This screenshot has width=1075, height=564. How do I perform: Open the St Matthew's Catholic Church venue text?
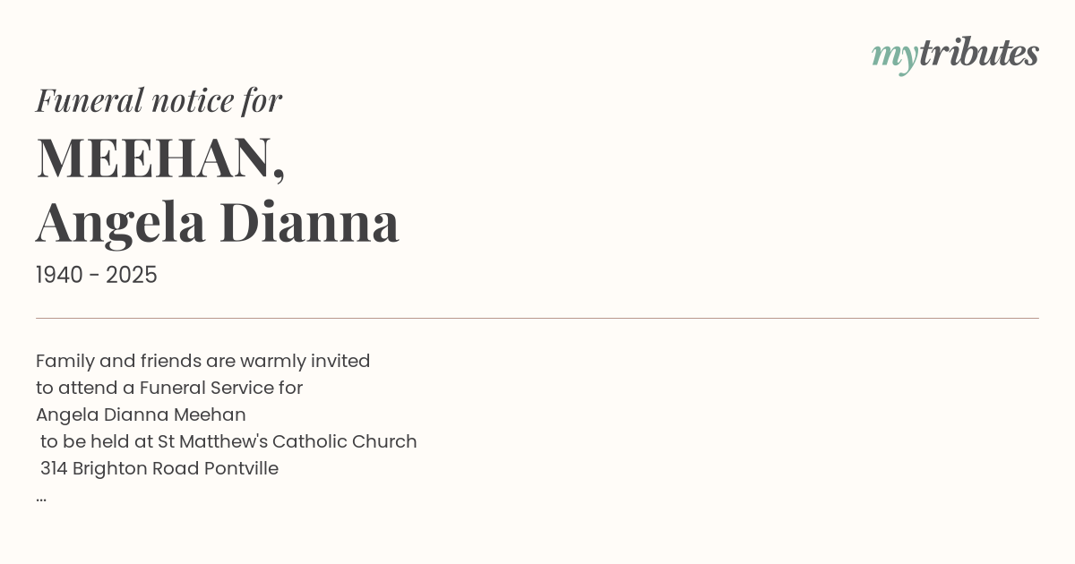(288, 441)
